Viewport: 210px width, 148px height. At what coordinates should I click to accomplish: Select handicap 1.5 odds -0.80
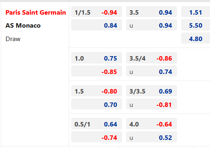(96, 91)
